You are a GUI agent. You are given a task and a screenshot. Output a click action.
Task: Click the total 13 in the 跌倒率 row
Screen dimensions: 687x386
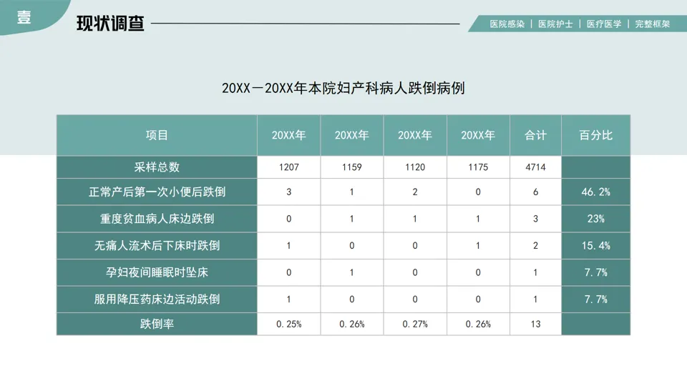tap(535, 324)
